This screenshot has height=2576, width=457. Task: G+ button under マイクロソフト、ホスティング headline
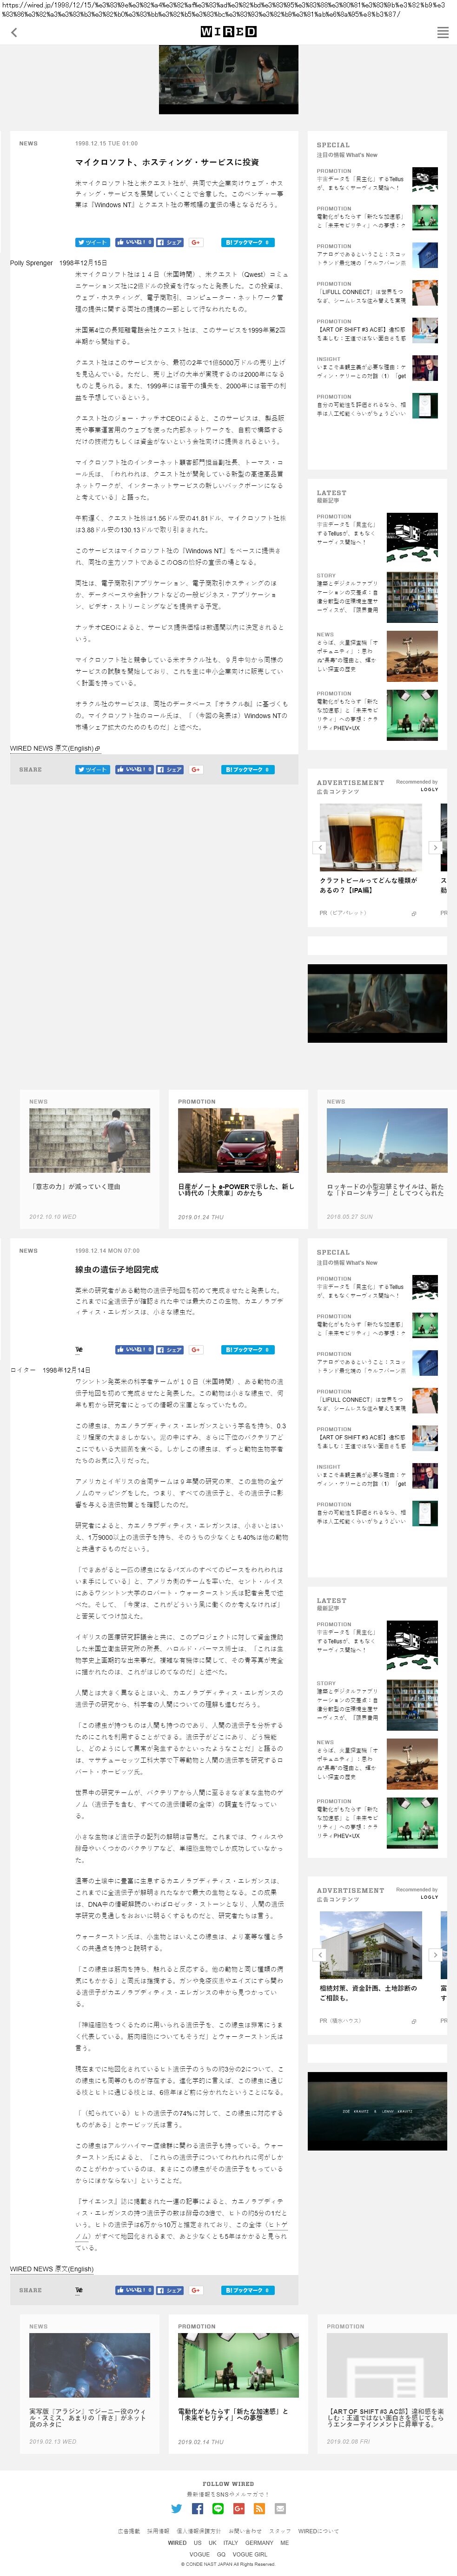pos(196,242)
